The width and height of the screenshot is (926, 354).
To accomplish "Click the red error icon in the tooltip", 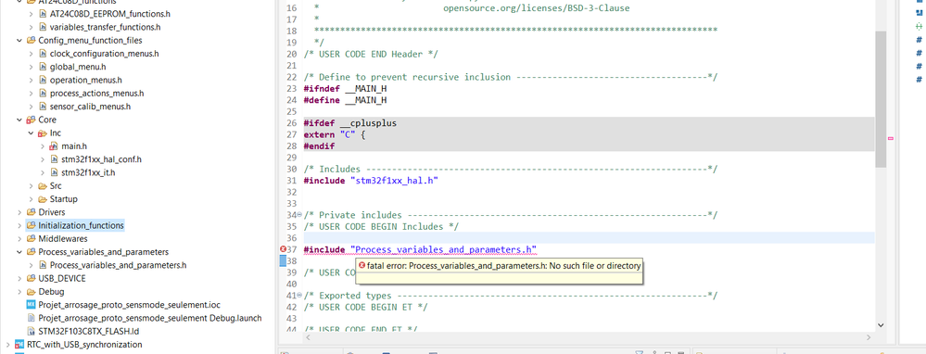I will pos(362,266).
